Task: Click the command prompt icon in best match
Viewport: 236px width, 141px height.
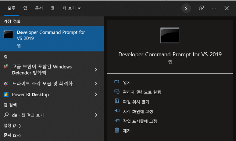Action: tap(8, 34)
